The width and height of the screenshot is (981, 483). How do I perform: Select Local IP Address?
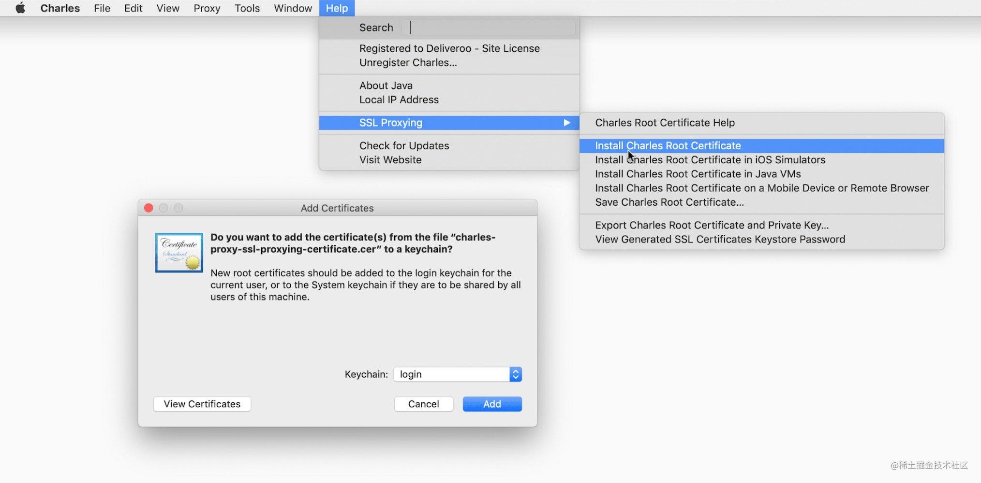click(449, 99)
